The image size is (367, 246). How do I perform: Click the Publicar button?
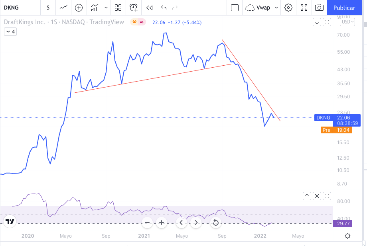344,8
